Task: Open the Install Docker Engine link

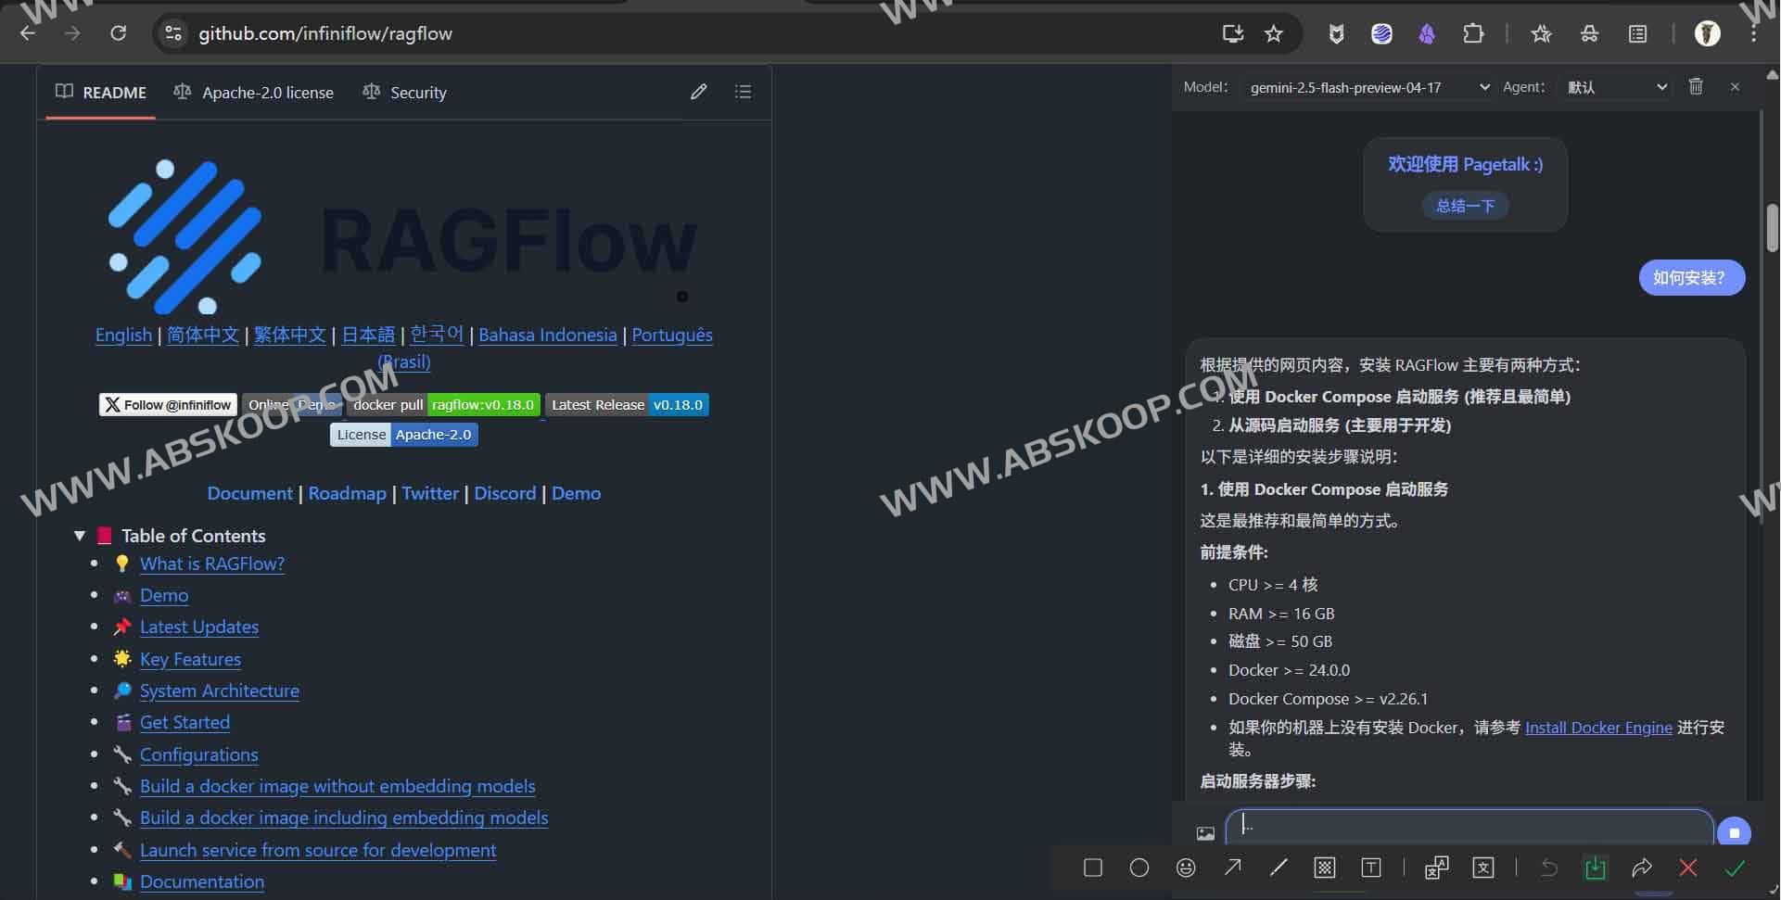Action: pyautogui.click(x=1597, y=728)
